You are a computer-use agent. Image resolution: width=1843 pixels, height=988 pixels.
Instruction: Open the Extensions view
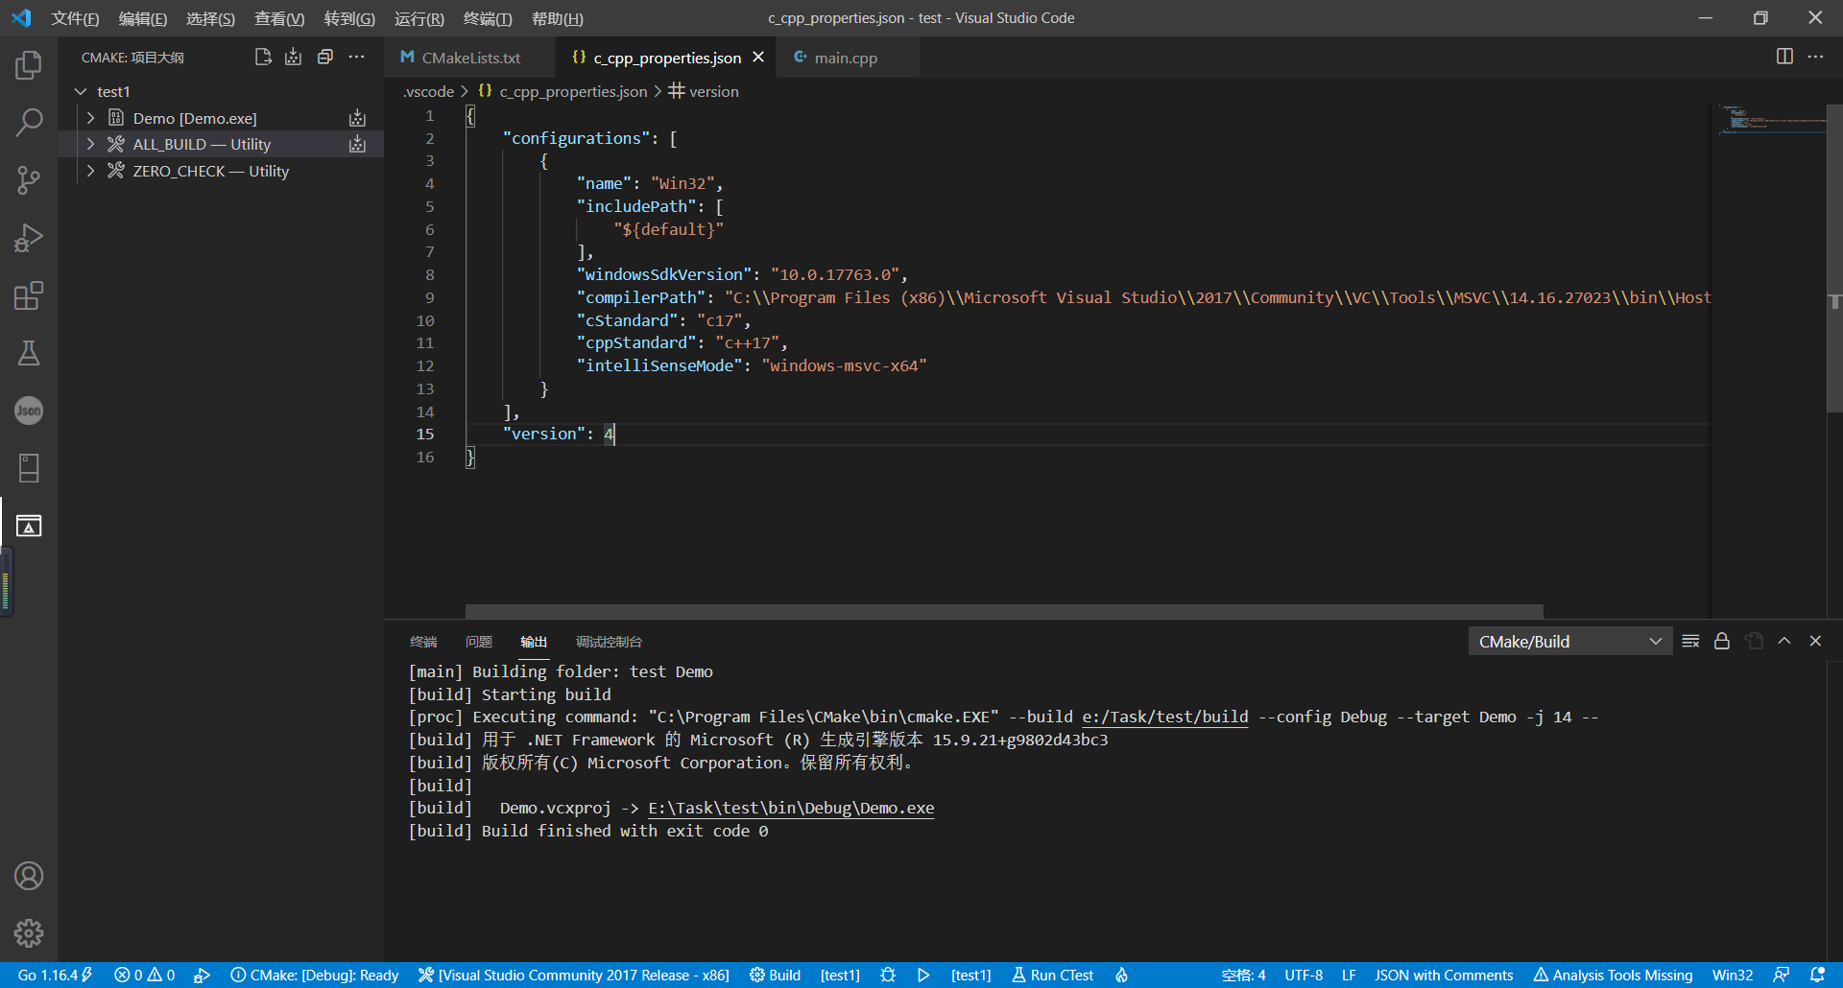[29, 295]
